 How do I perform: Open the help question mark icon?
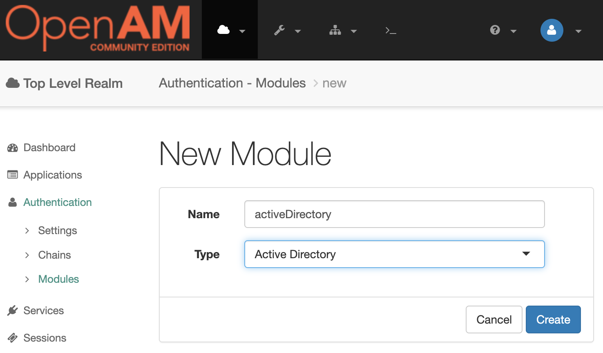click(495, 30)
